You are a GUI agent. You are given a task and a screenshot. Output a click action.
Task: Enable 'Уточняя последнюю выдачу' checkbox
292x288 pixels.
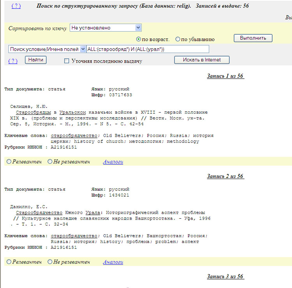[67, 61]
